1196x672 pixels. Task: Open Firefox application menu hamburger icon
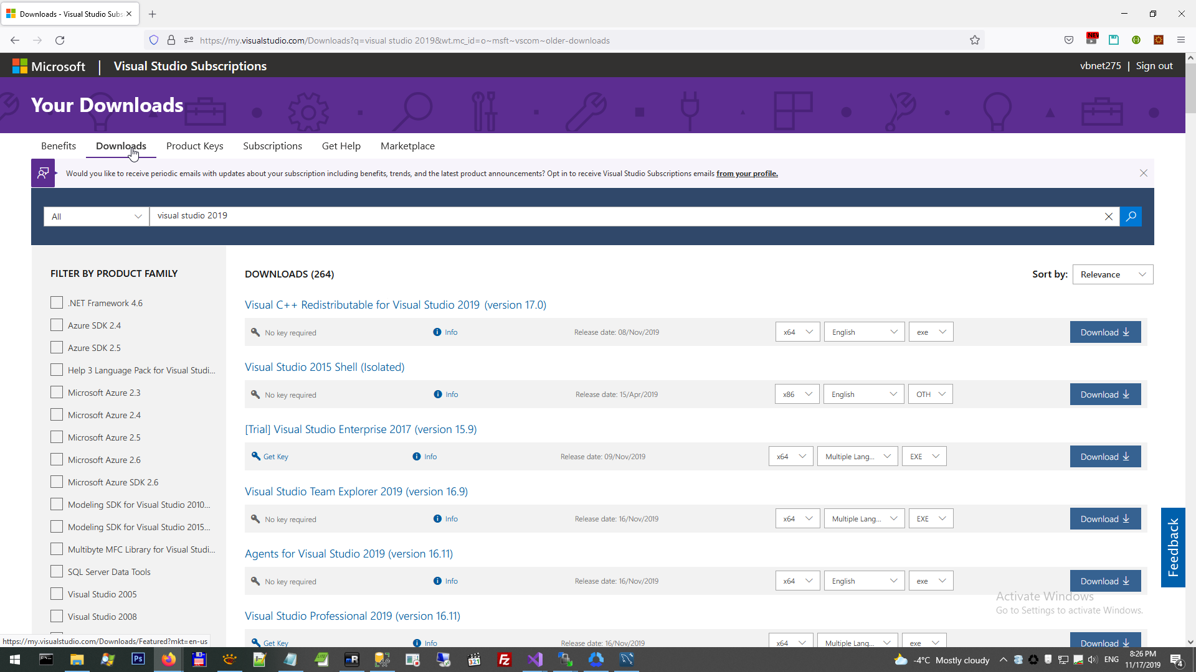point(1181,40)
